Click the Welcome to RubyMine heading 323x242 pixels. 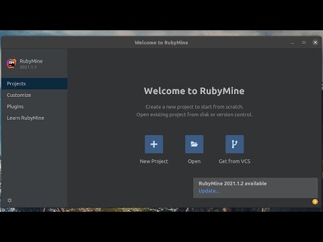click(194, 91)
